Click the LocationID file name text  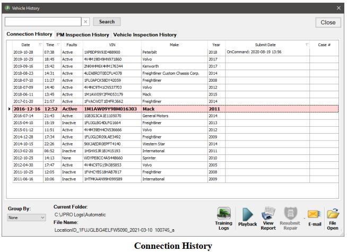point(115,230)
